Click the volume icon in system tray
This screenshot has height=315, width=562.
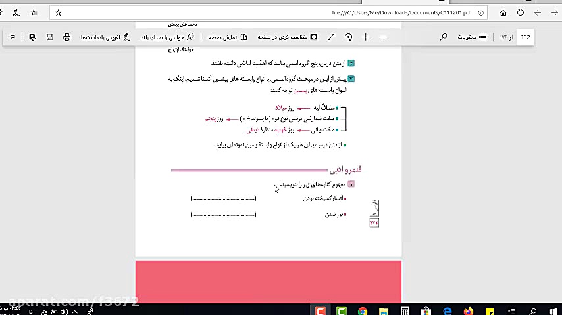(x=64, y=312)
